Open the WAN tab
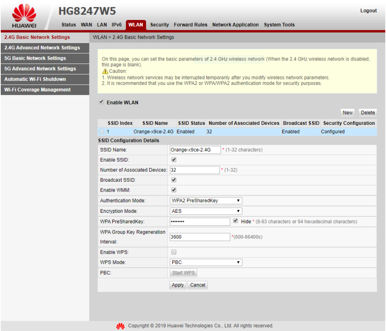 point(86,25)
